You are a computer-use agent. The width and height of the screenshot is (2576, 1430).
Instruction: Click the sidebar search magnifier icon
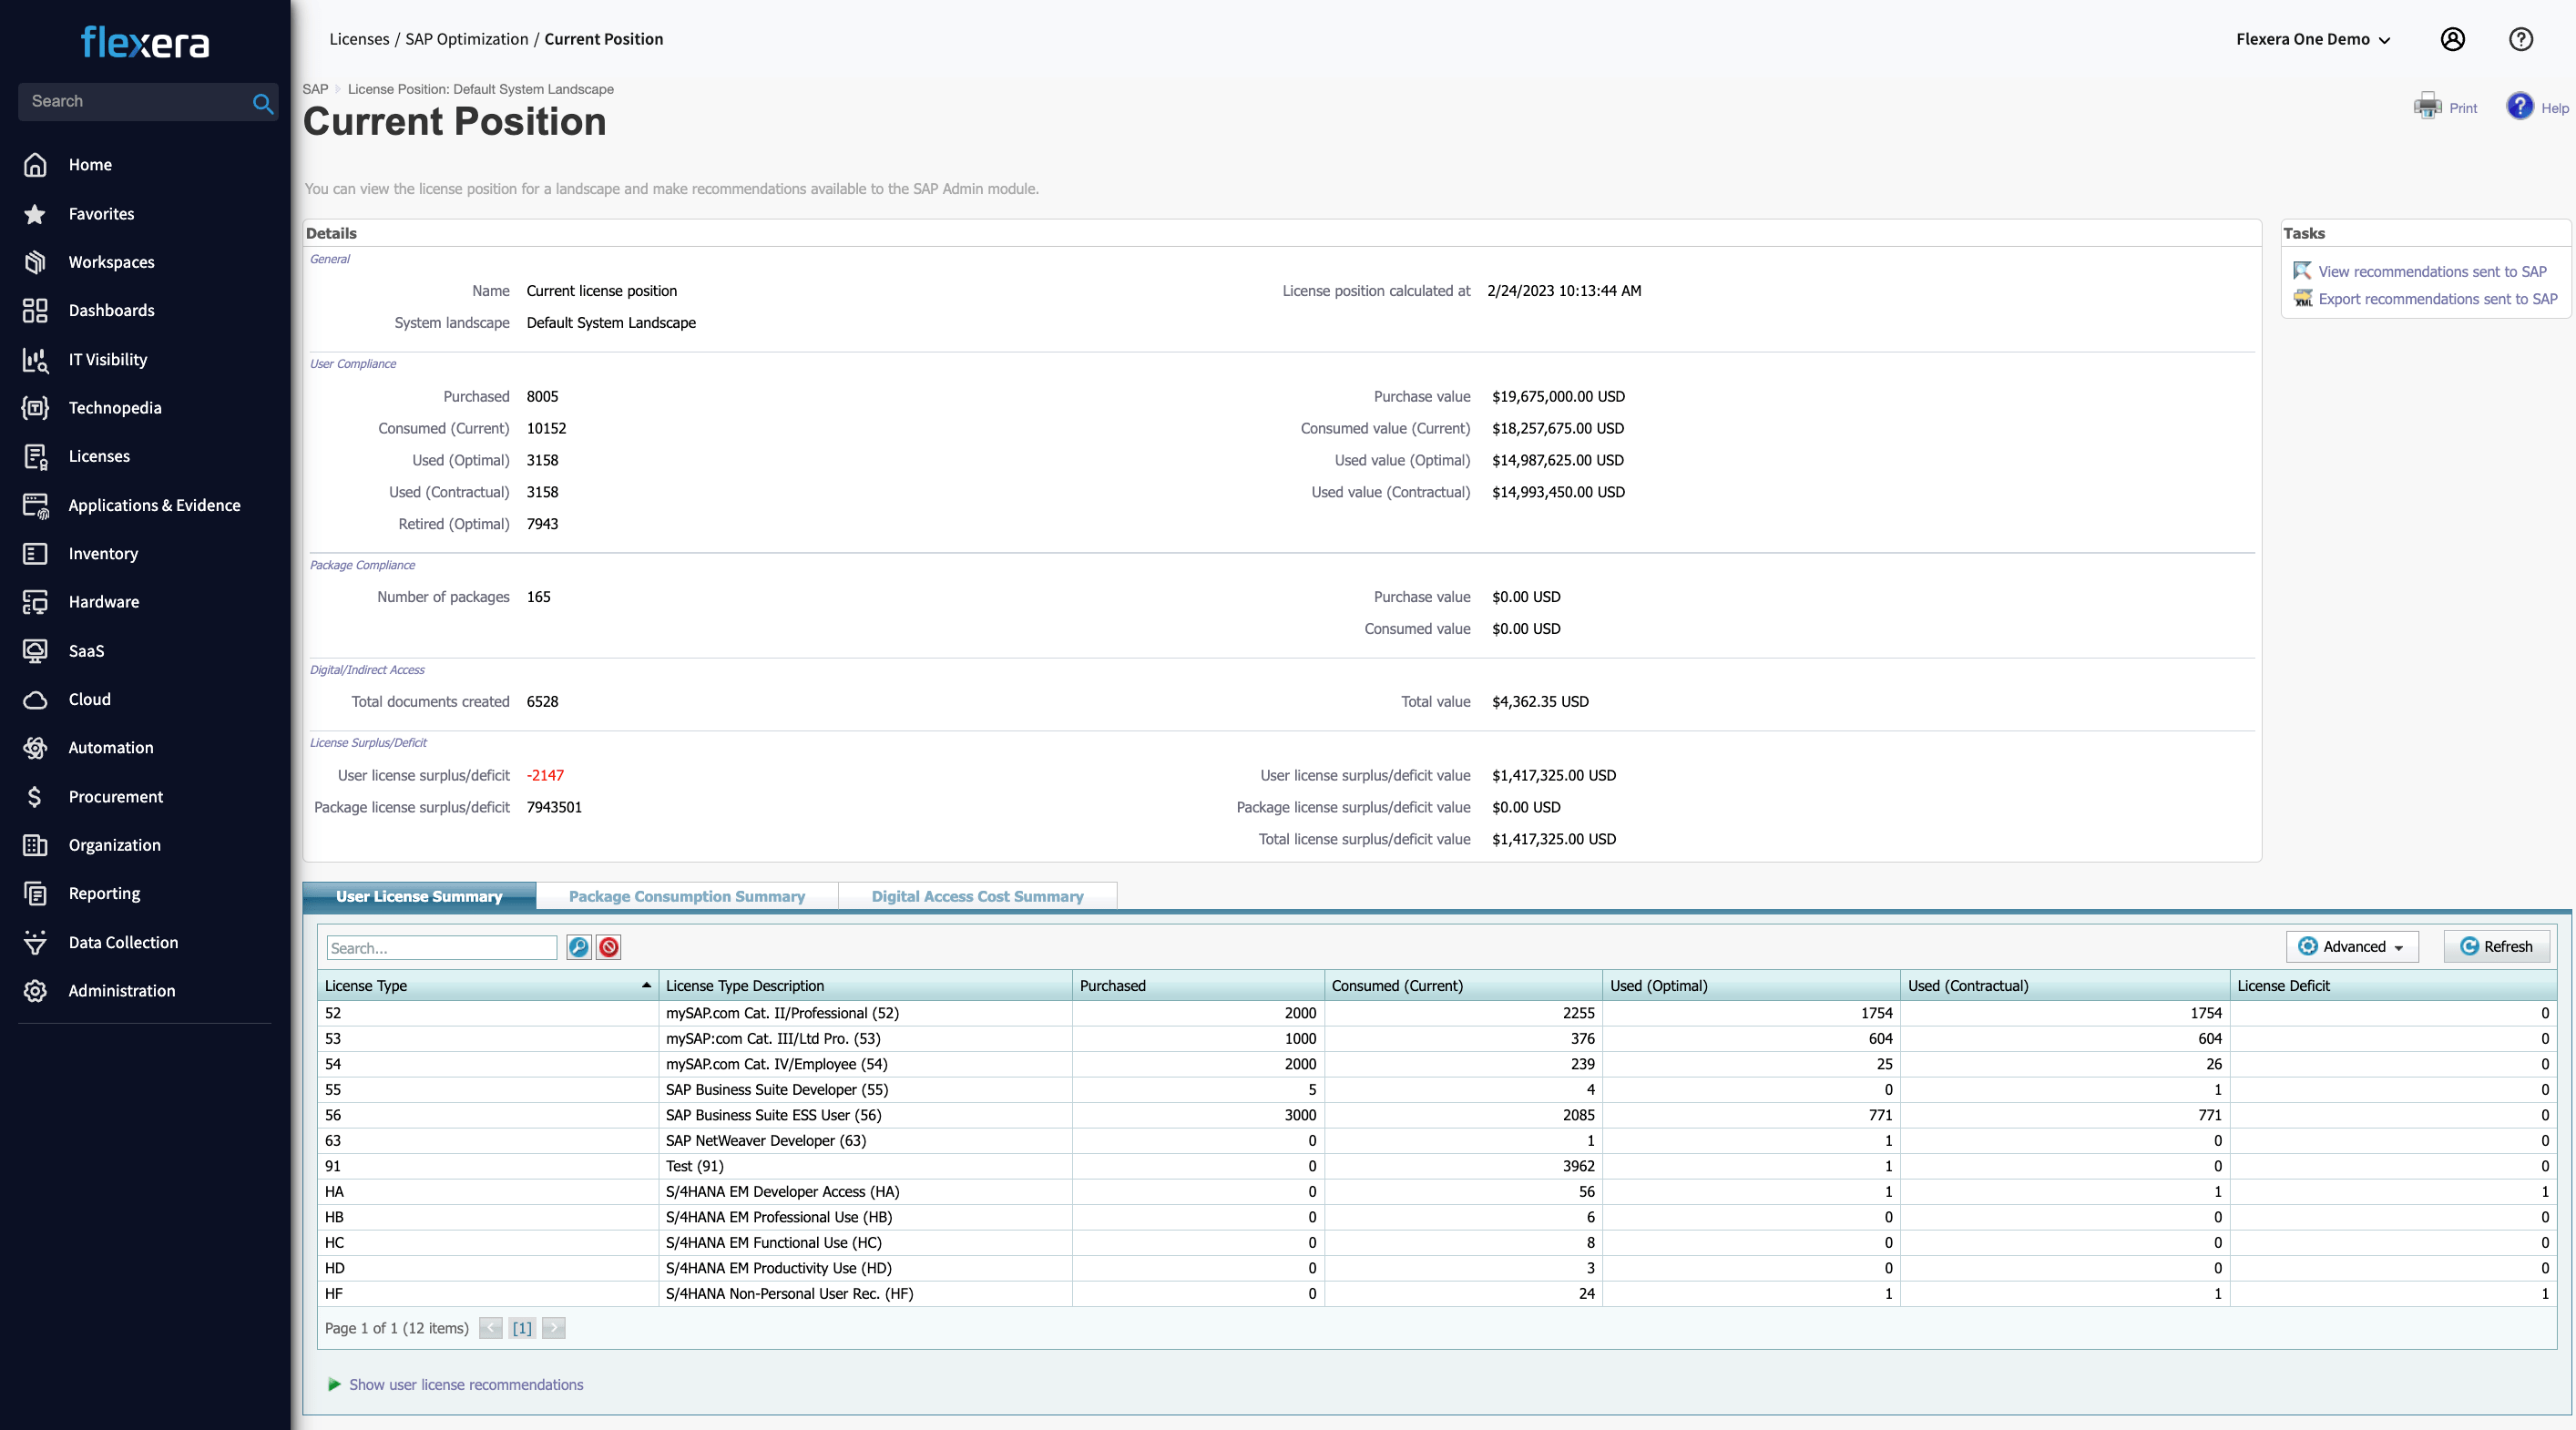262,103
